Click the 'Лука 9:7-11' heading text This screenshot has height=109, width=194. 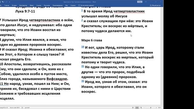point(25,12)
